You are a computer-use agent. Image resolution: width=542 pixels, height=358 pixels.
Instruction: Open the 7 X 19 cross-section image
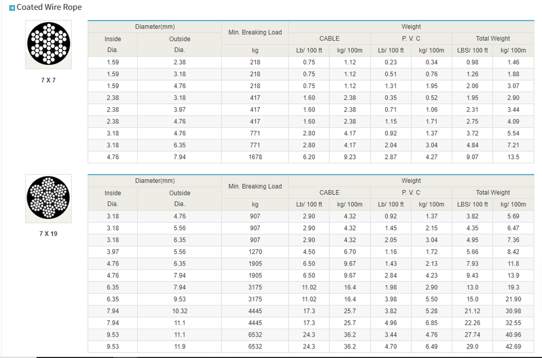click(49, 198)
